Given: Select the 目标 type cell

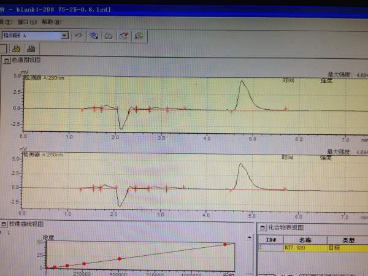Looking at the screenshot, I should [x=348, y=248].
